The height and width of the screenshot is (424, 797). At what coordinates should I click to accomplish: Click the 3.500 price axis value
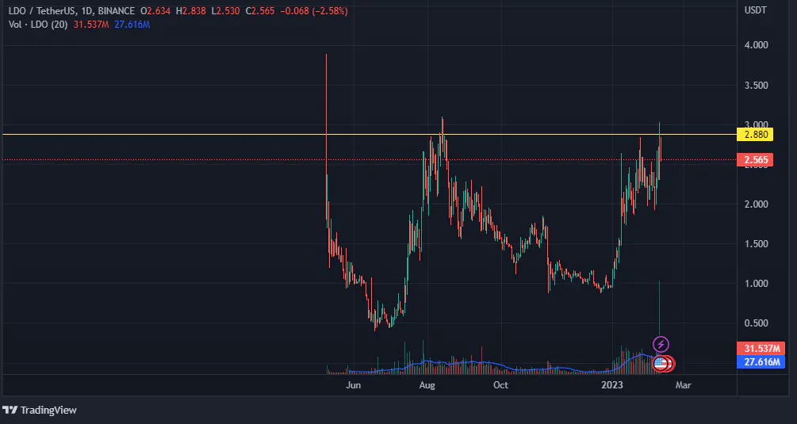point(756,86)
